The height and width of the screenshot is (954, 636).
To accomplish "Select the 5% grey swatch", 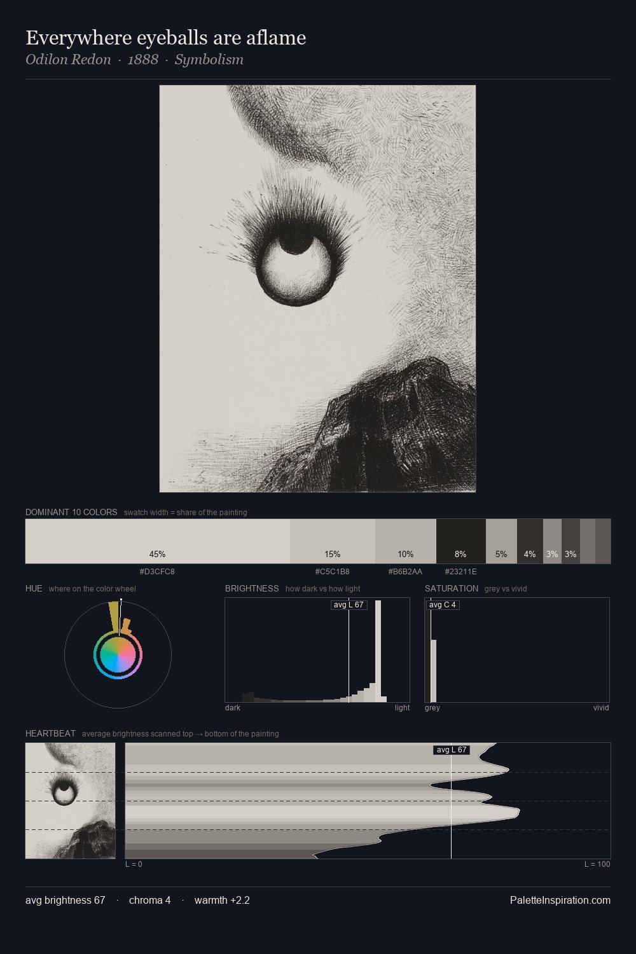I will [501, 541].
